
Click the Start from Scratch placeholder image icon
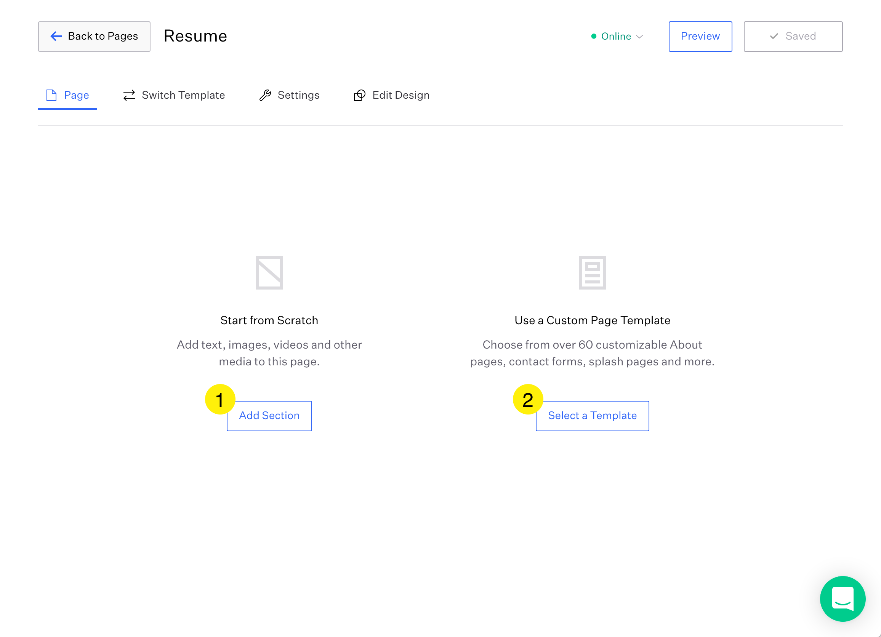269,273
